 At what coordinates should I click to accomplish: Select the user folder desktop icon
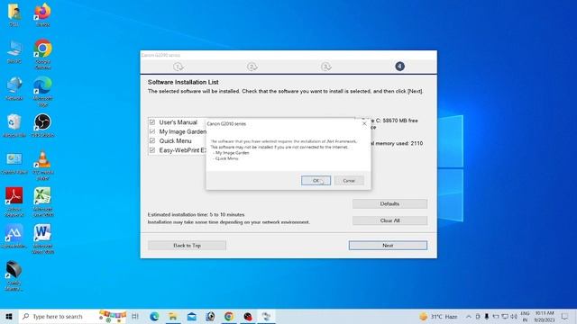[x=14, y=14]
